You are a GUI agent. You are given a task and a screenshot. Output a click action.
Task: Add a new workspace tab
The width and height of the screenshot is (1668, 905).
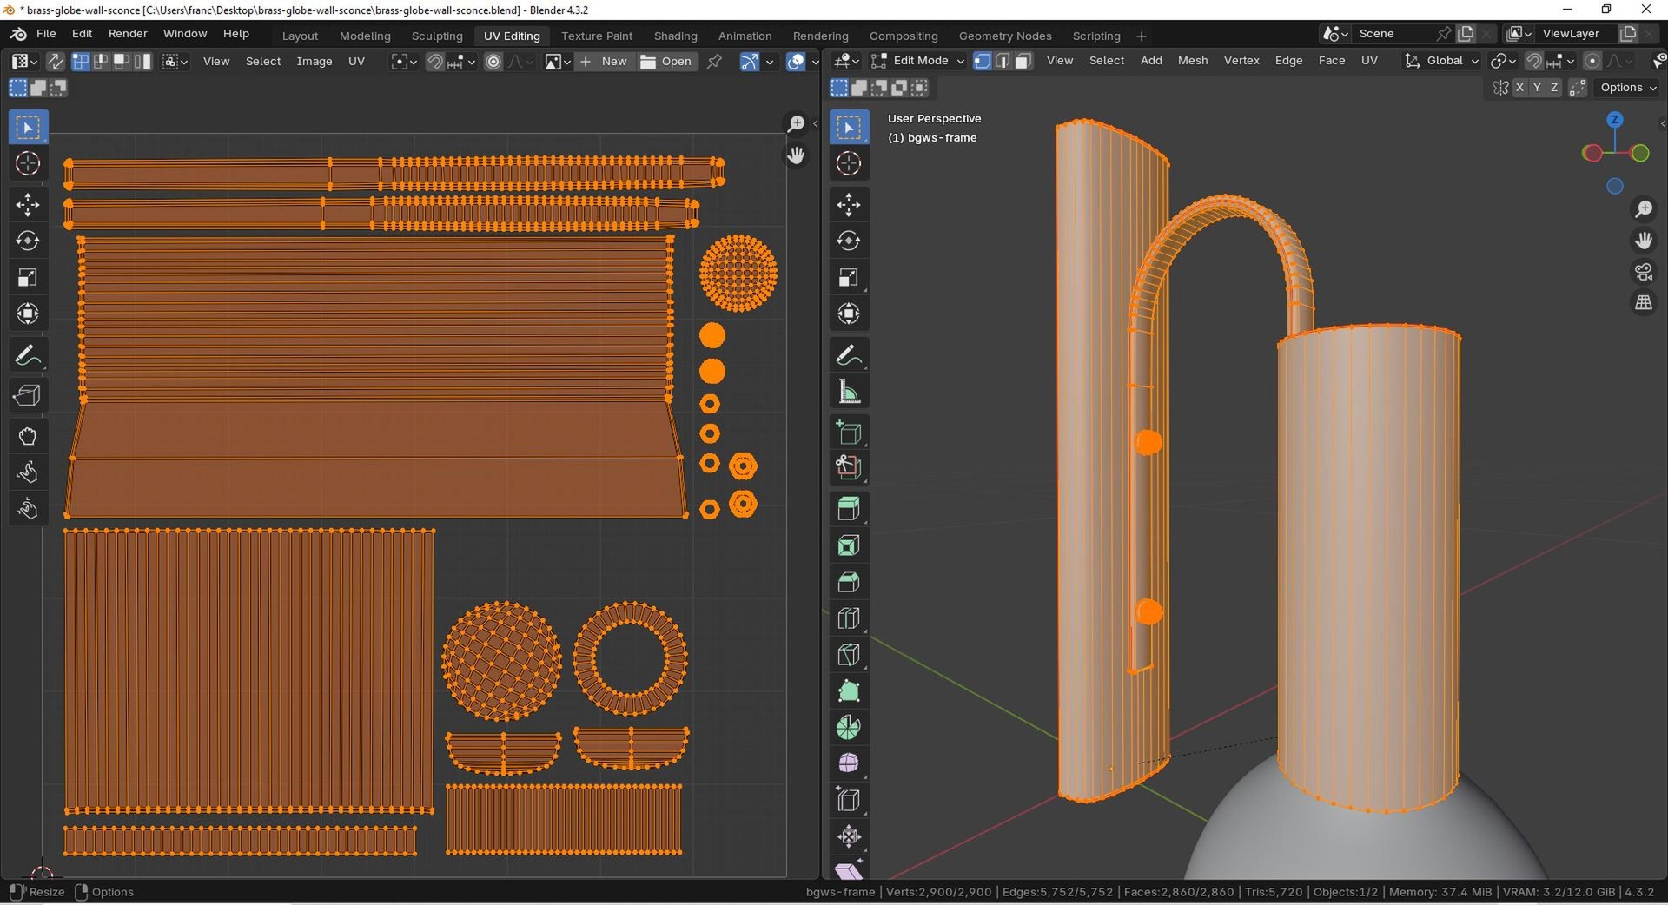(x=1142, y=36)
